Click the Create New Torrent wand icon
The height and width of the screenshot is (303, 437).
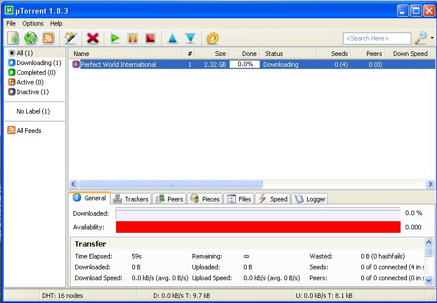coord(71,38)
